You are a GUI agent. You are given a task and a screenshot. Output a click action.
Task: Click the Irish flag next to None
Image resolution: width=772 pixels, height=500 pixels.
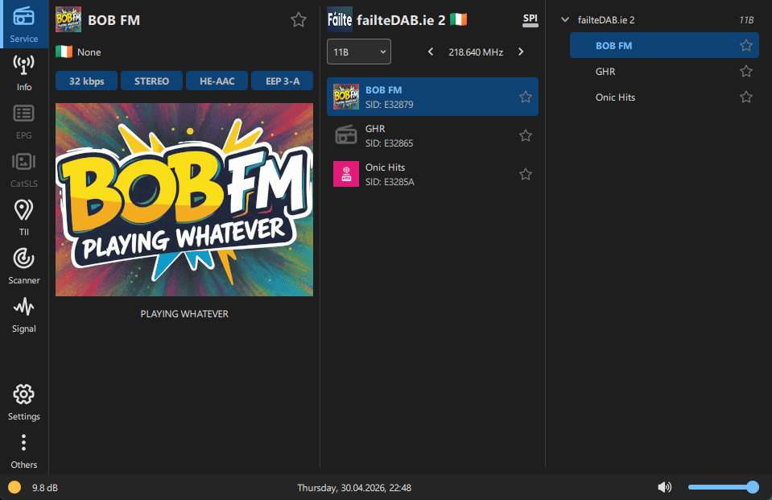click(64, 52)
